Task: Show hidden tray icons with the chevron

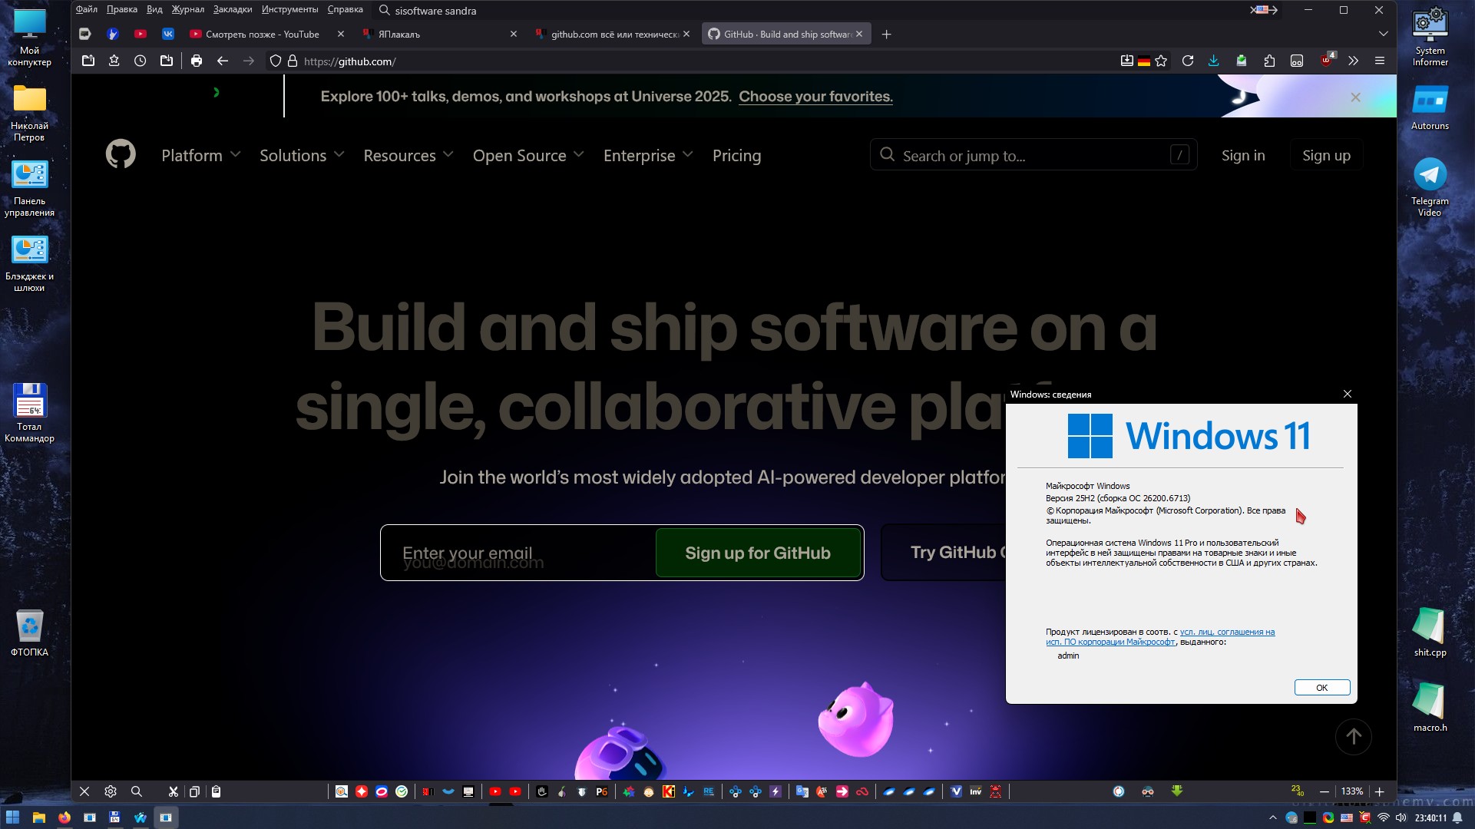Action: [x=1272, y=818]
